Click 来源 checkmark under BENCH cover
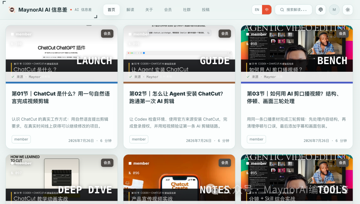 point(248,77)
